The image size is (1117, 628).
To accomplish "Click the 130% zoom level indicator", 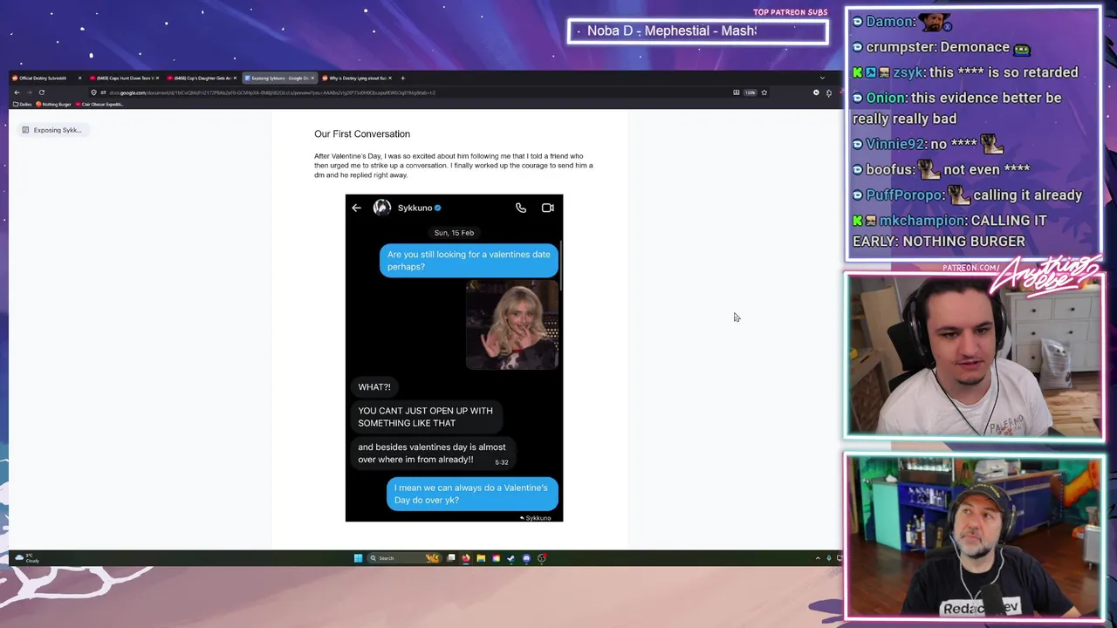I will [750, 92].
